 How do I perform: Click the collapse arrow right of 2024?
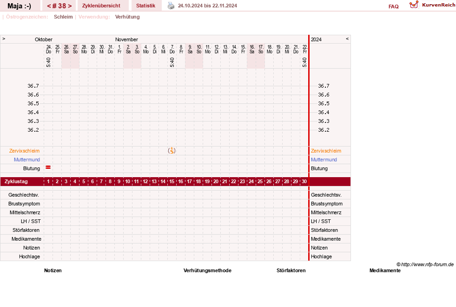point(347,38)
